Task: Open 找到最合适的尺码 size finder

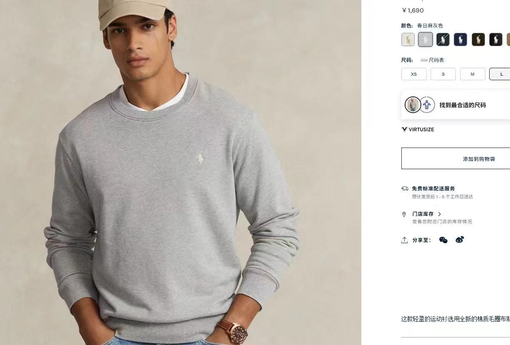Action: pos(463,105)
